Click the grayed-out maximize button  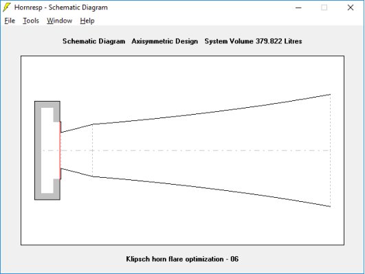click(x=324, y=8)
